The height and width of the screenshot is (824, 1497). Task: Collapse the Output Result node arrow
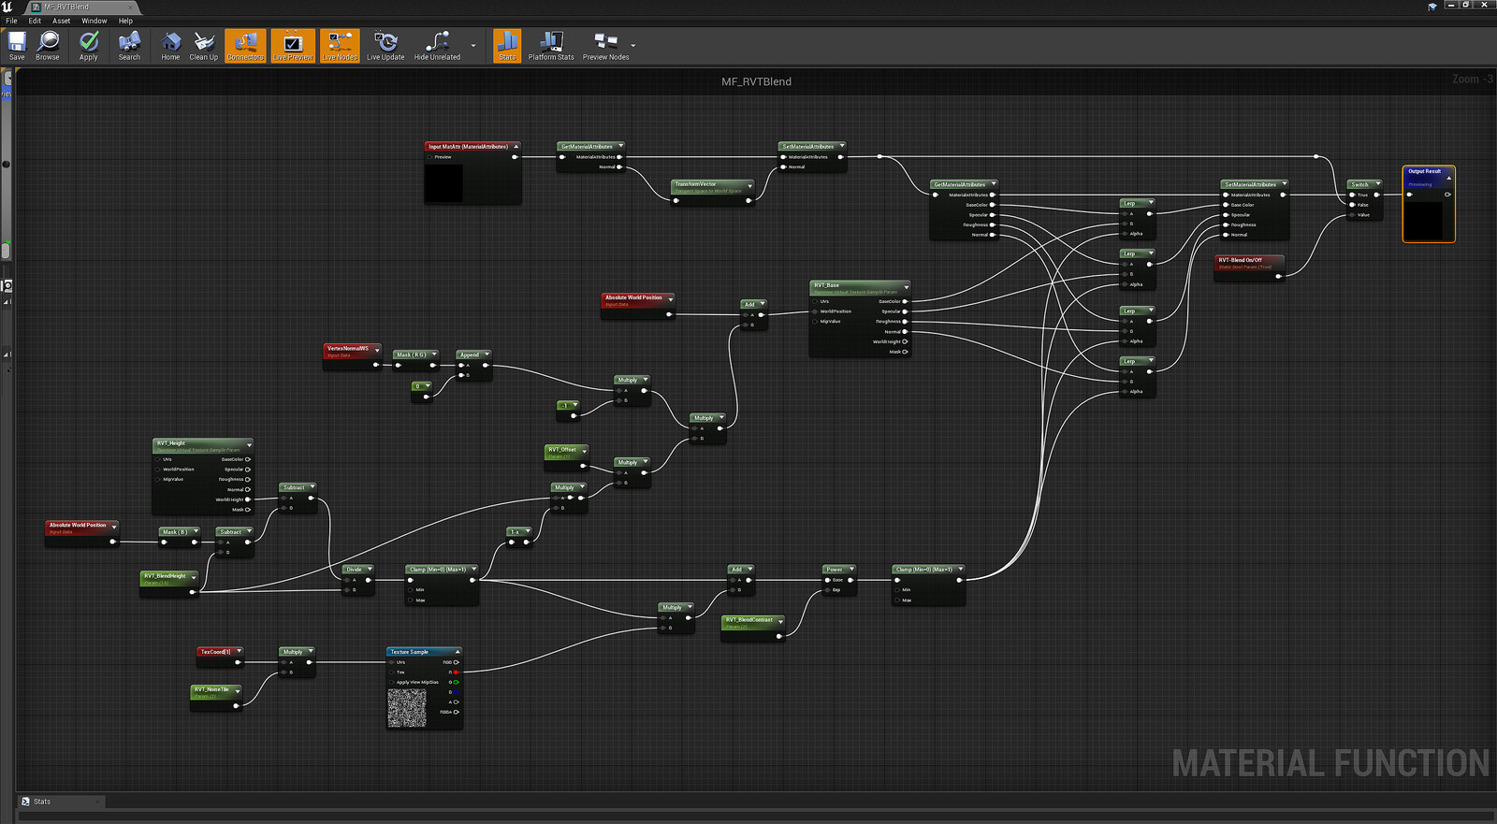pyautogui.click(x=1448, y=178)
